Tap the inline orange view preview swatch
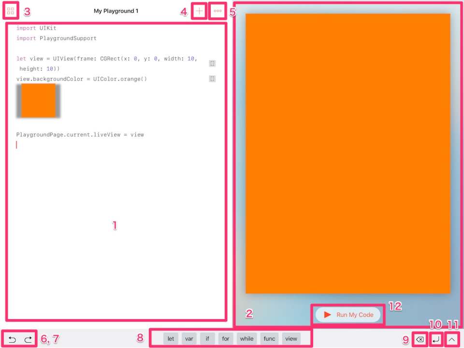 click(x=38, y=100)
